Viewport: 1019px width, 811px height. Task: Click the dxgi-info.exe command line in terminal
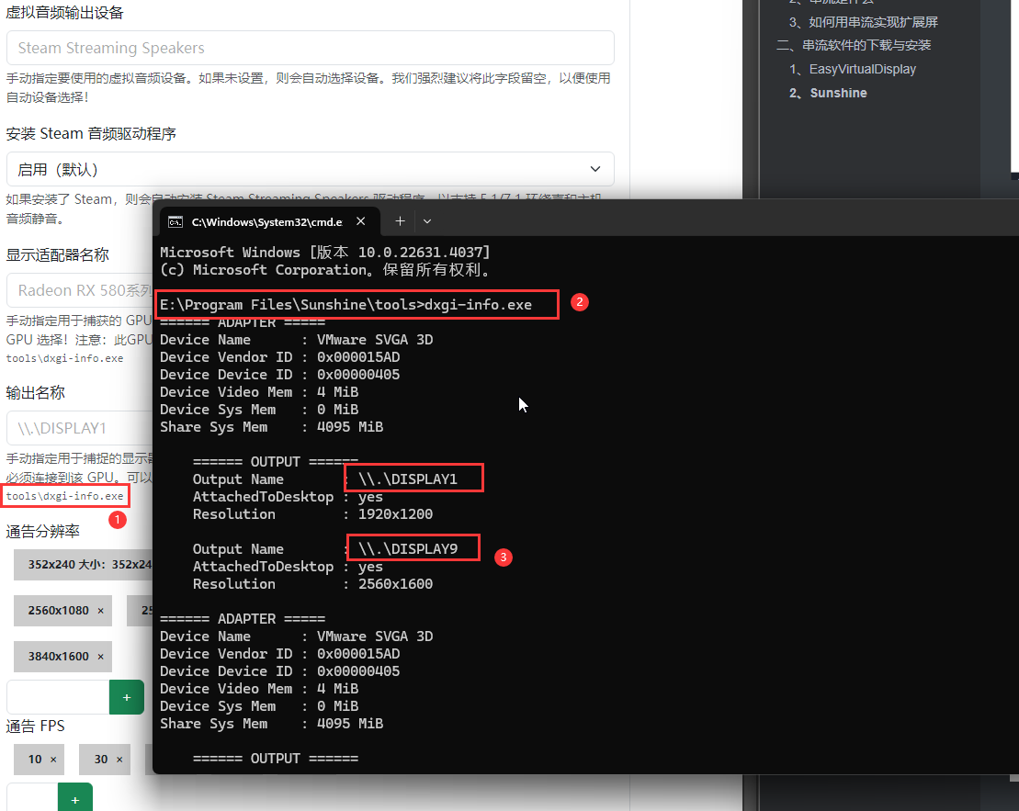345,305
